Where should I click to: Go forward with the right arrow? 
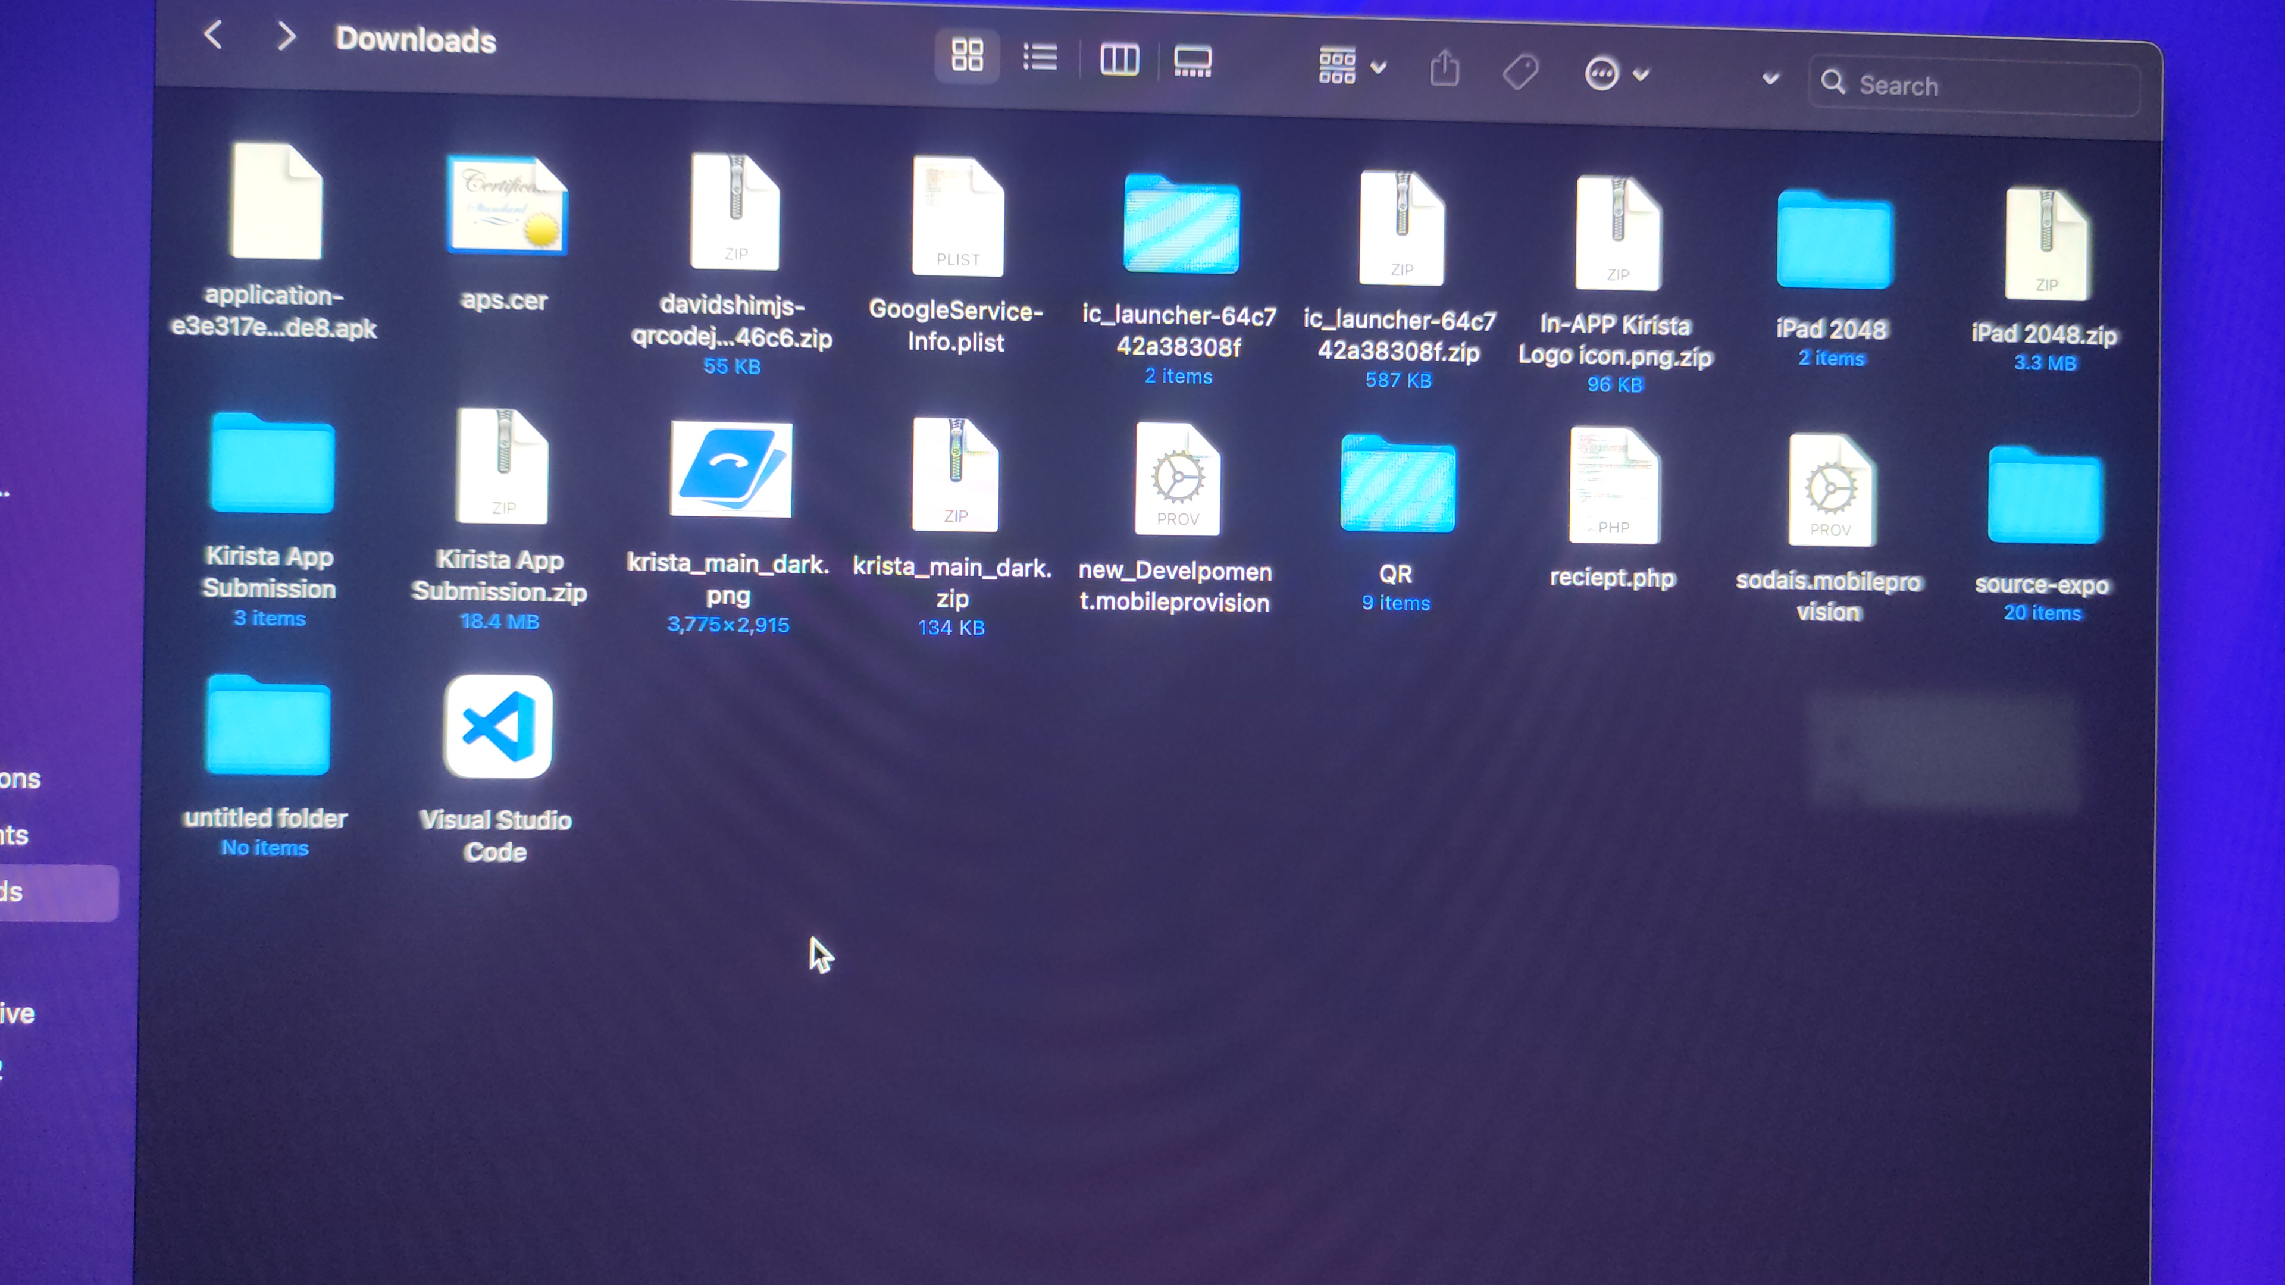point(286,36)
